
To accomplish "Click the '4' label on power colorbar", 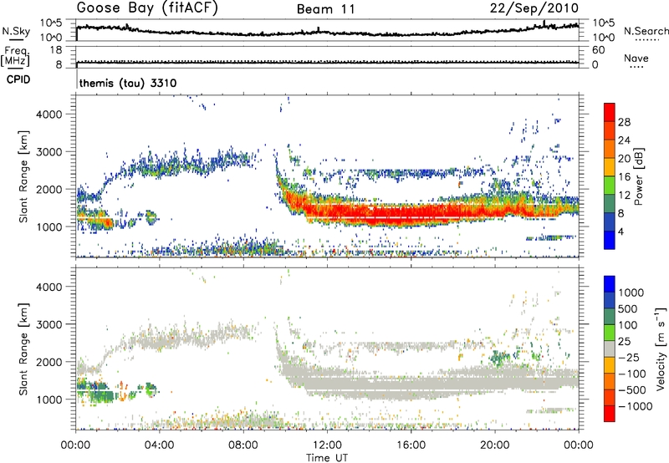I will pos(620,232).
